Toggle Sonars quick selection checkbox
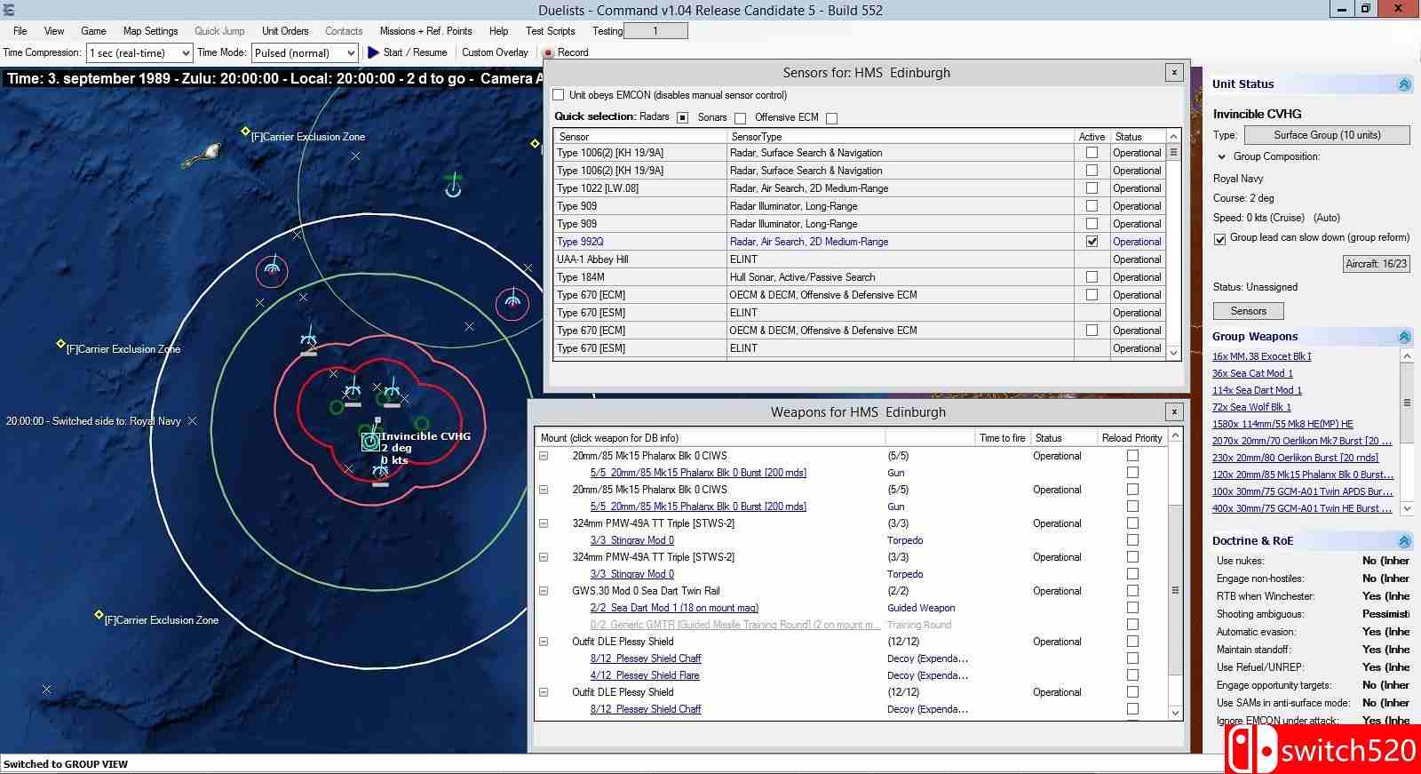Viewport: 1421px width, 774px height. pyautogui.click(x=740, y=118)
